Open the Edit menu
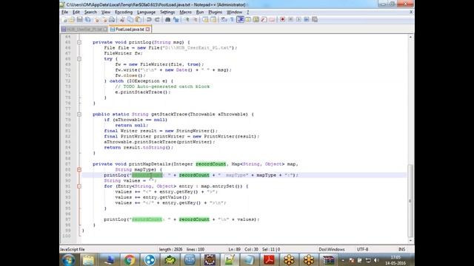 pos(76,12)
